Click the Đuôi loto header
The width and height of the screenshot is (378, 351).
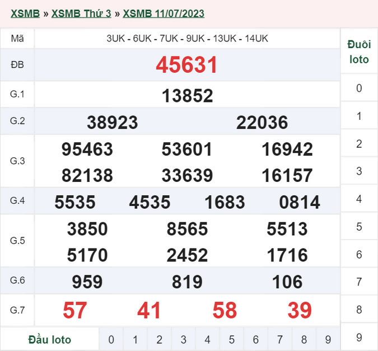pos(359,52)
